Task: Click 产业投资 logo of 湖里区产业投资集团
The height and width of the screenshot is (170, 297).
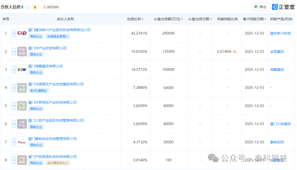Action: [x=22, y=88]
